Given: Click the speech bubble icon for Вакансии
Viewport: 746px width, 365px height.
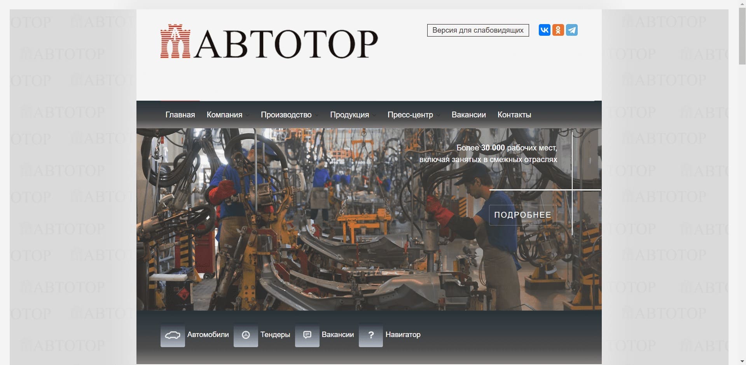Looking at the screenshot, I should [307, 335].
